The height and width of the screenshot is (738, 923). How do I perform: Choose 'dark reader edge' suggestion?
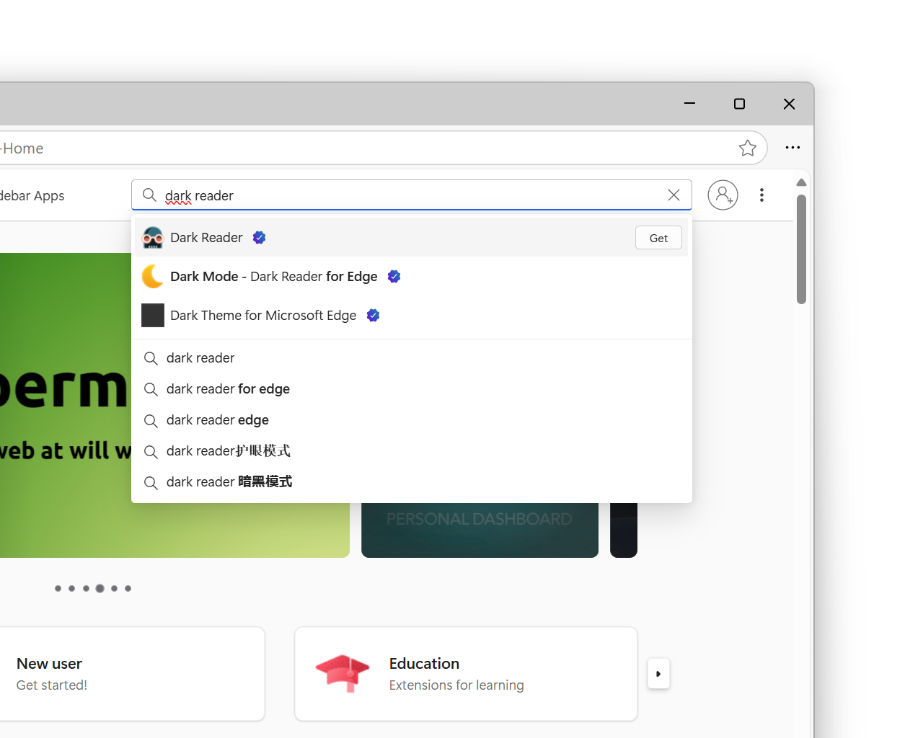[412, 420]
